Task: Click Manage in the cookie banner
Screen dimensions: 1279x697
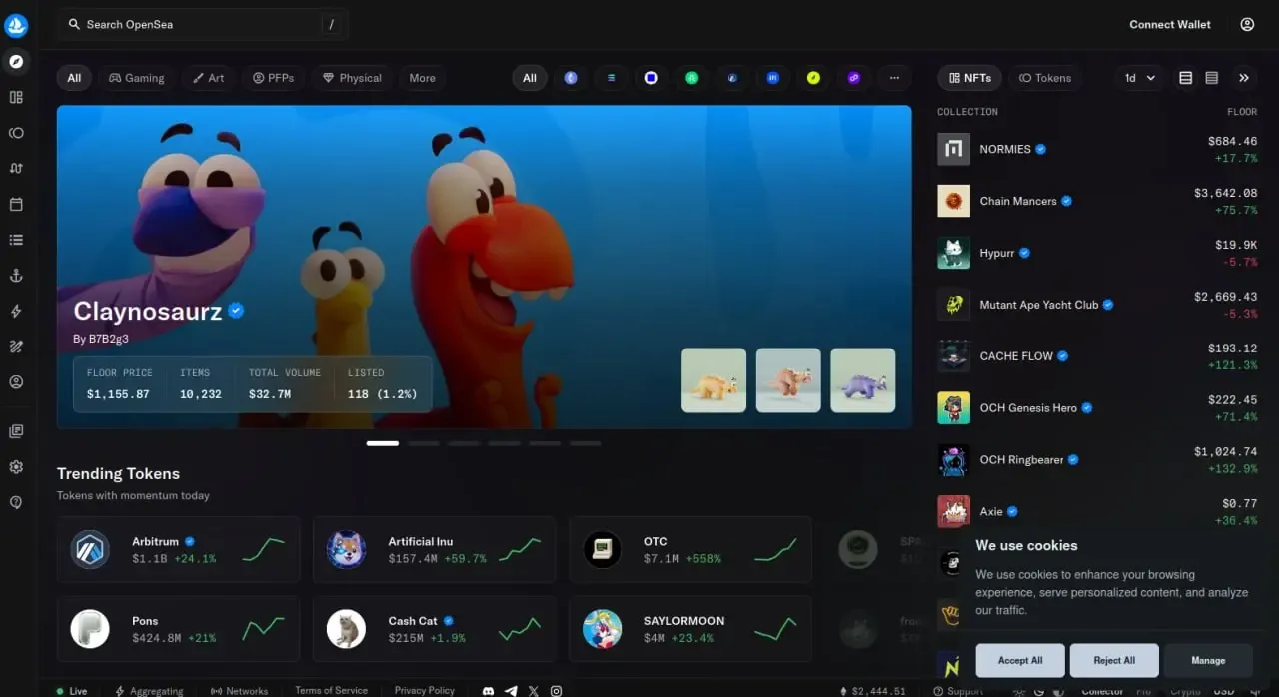Action: (x=1208, y=660)
